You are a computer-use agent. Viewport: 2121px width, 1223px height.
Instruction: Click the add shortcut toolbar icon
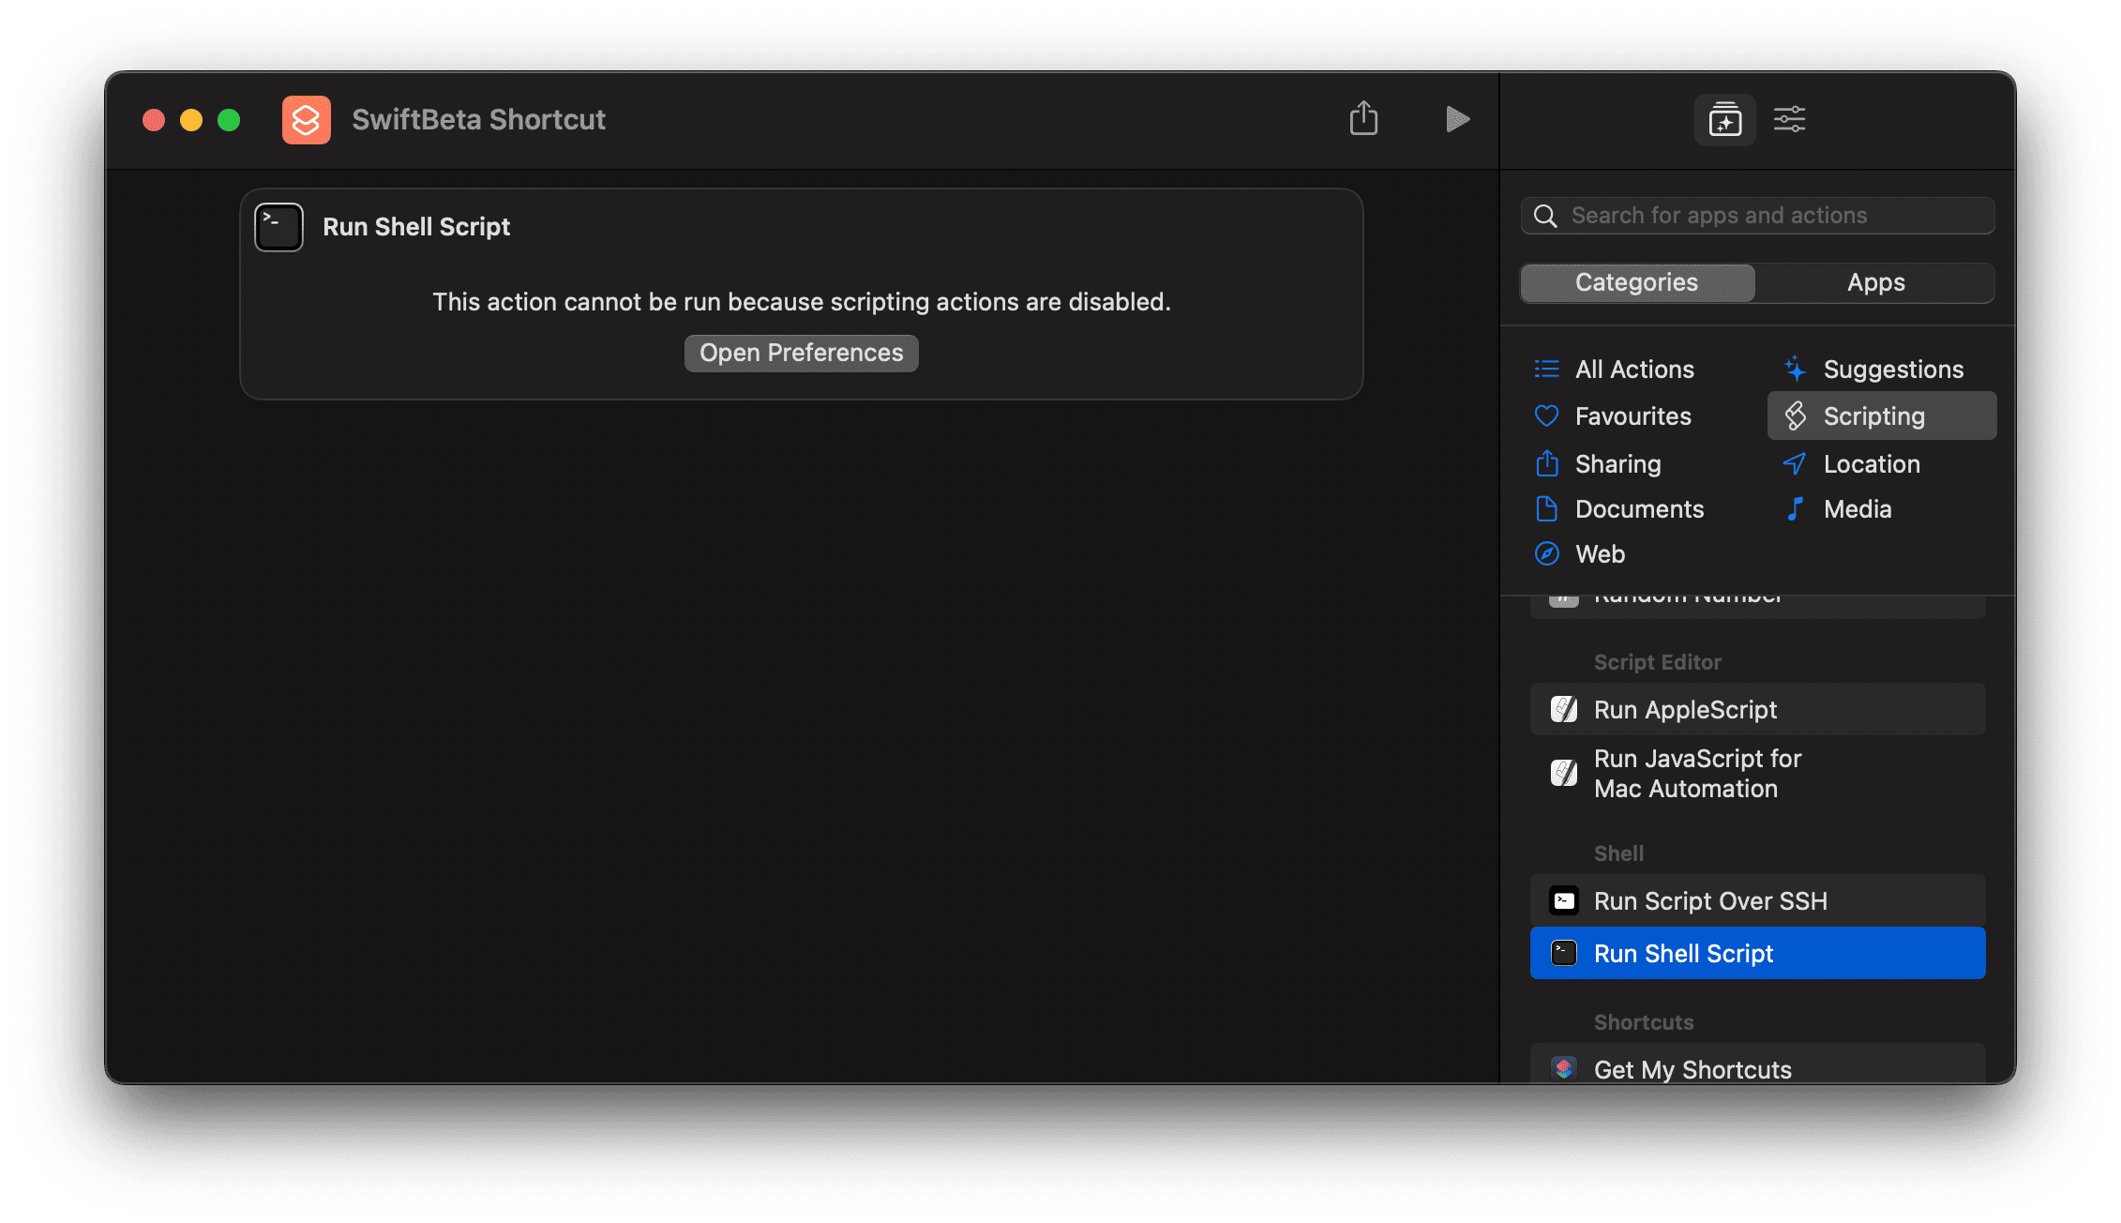[1723, 119]
